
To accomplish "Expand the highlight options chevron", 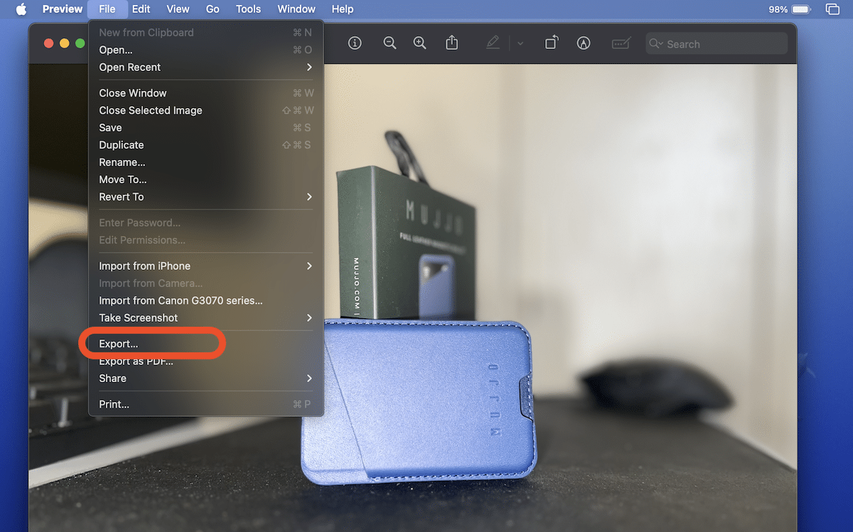I will point(520,44).
